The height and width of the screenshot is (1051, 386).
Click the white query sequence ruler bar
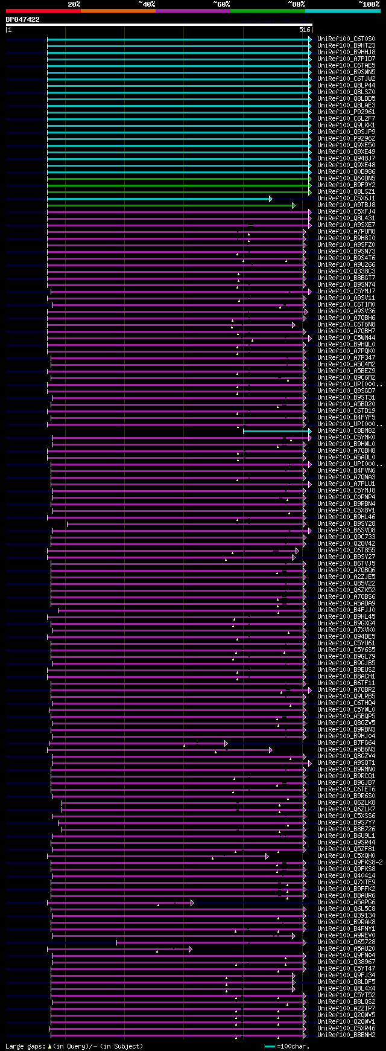[x=159, y=25]
